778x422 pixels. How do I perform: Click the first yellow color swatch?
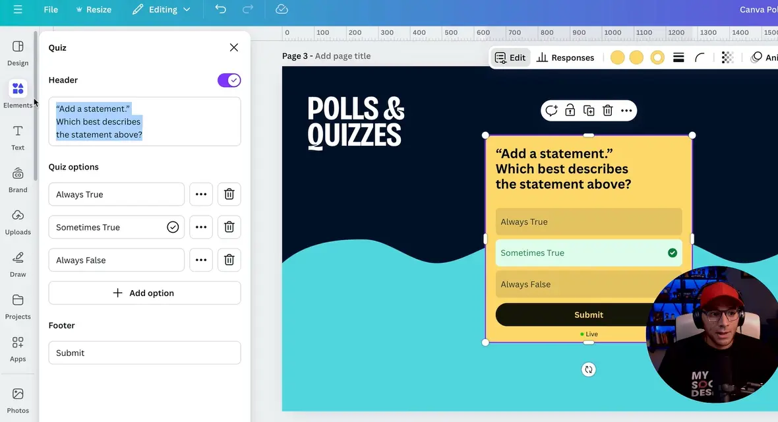[617, 58]
